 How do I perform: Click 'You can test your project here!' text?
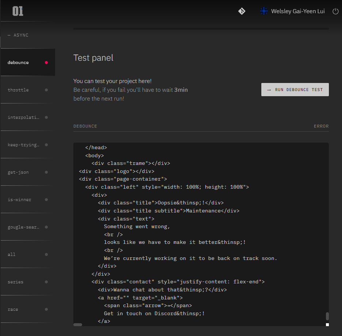112,81
